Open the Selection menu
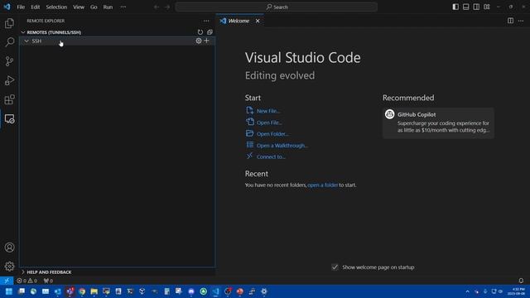 click(x=56, y=7)
